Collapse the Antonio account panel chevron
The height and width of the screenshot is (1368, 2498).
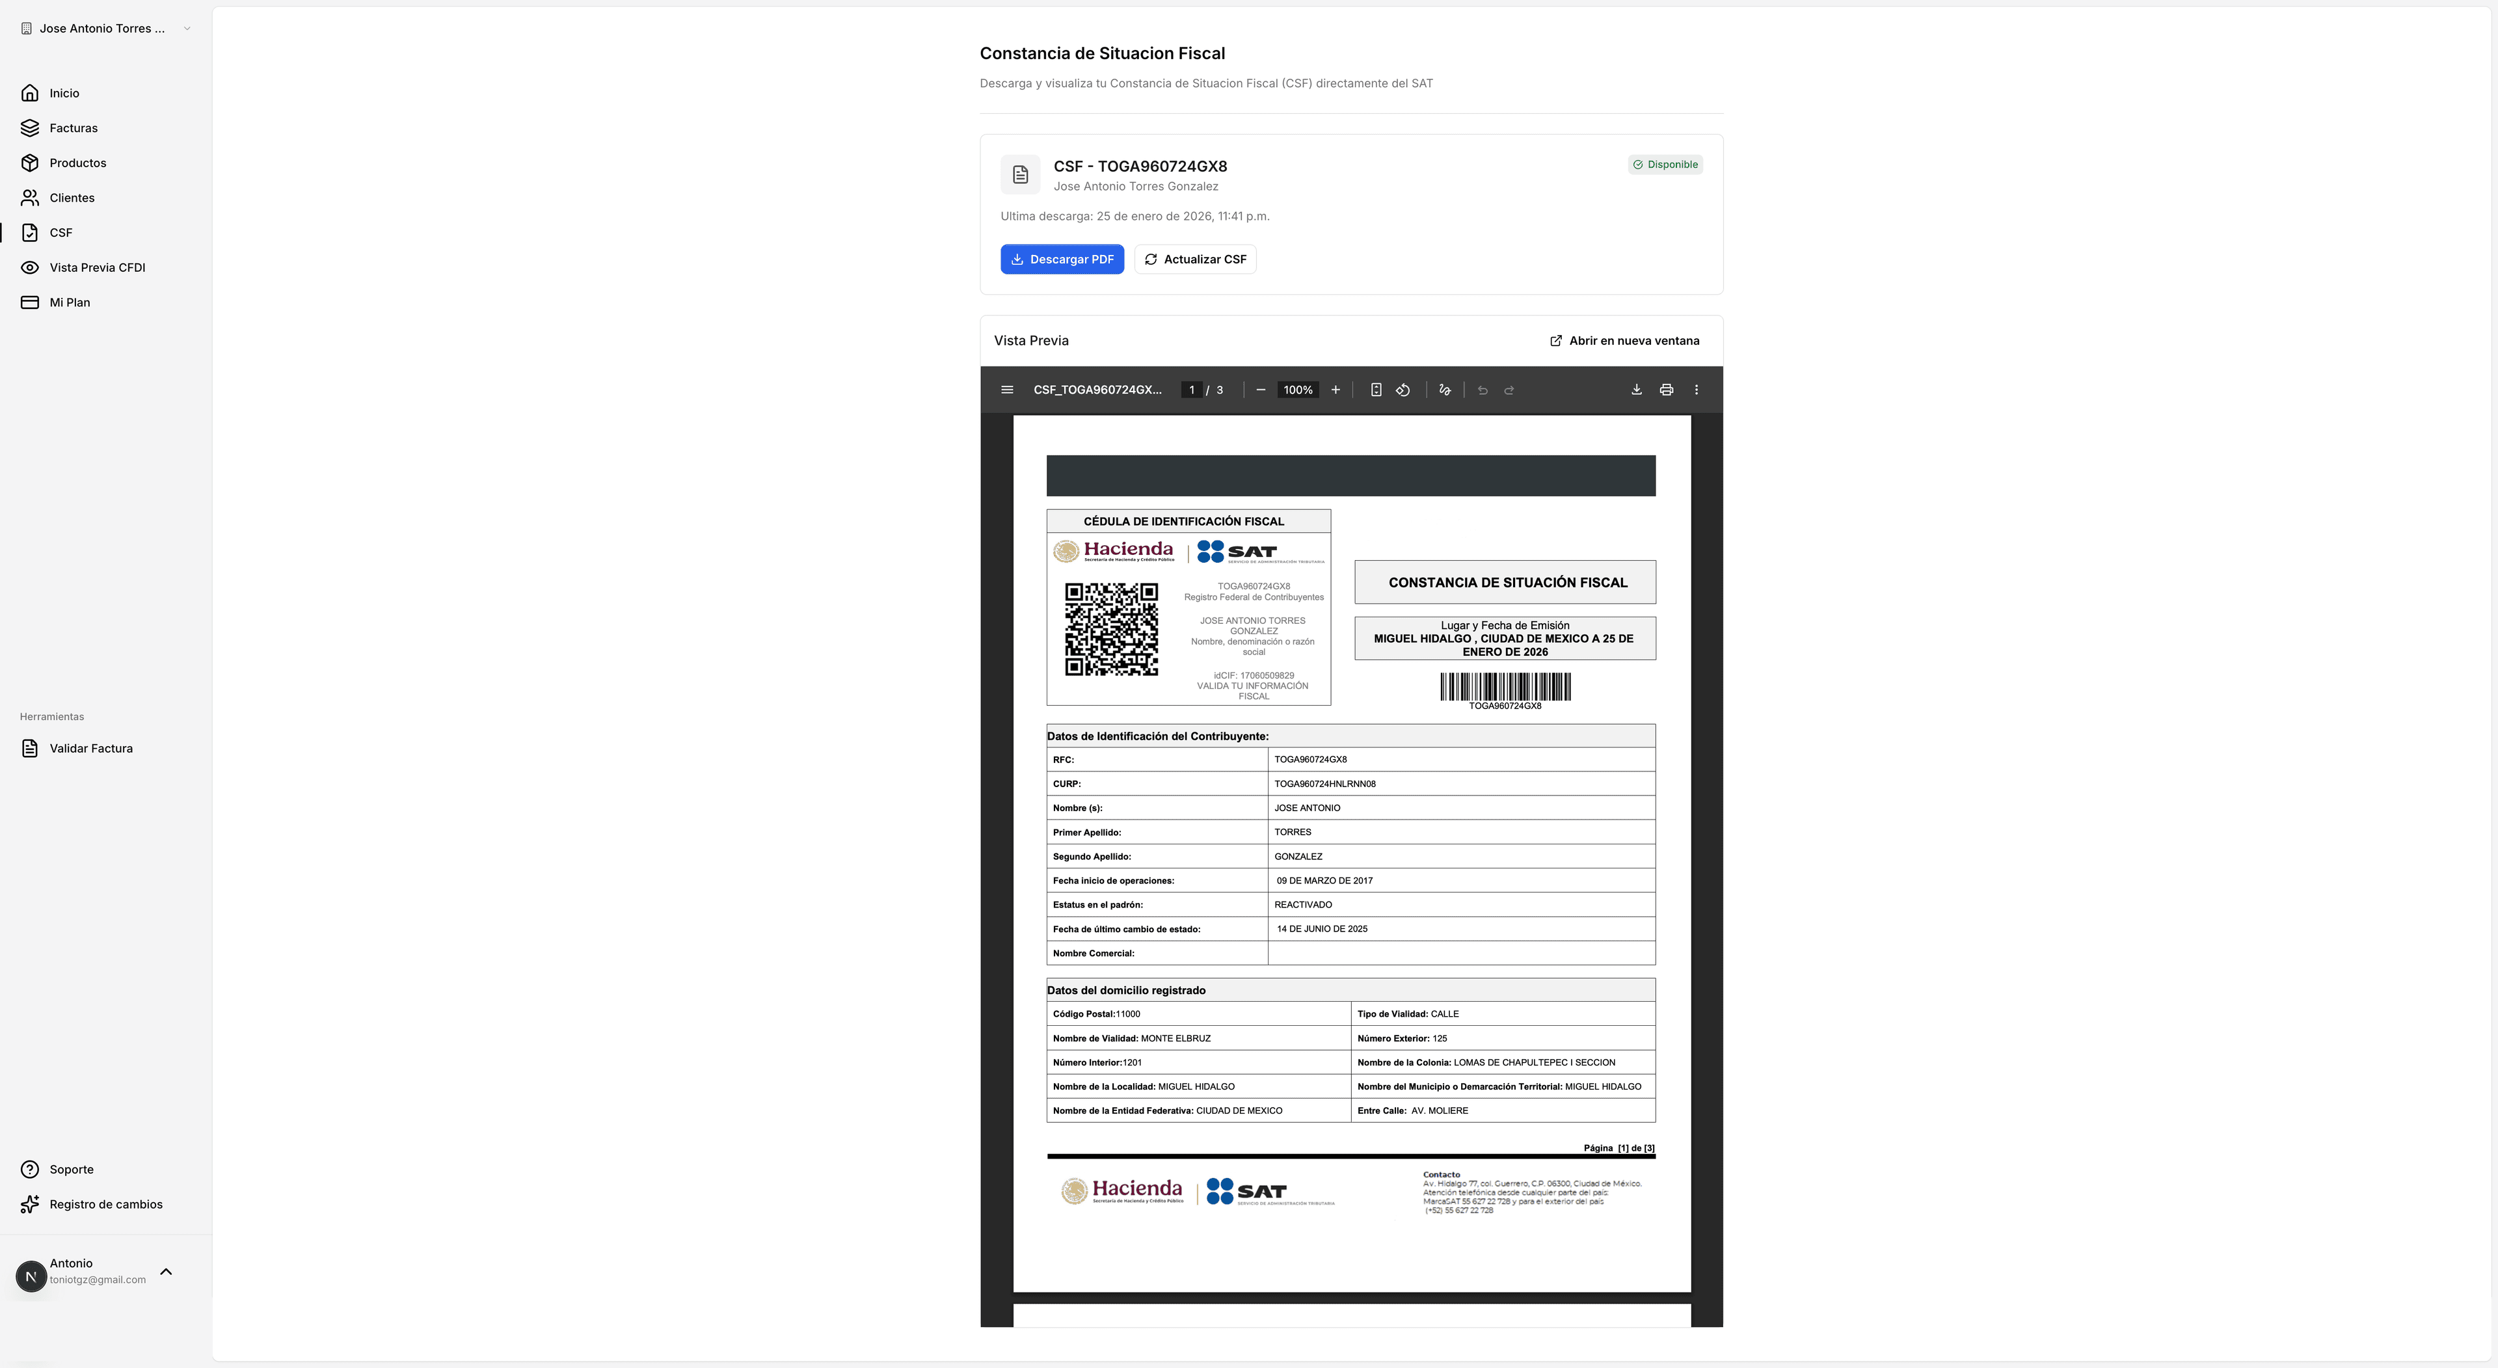(x=166, y=1272)
